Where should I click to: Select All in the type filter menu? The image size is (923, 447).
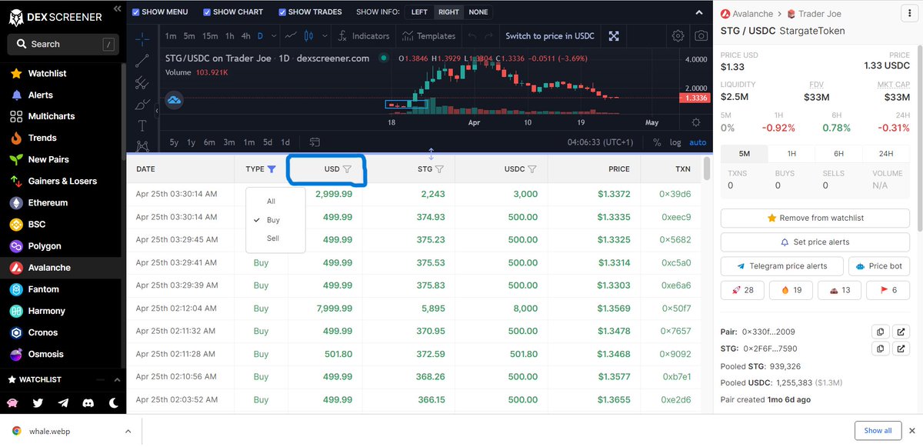271,202
